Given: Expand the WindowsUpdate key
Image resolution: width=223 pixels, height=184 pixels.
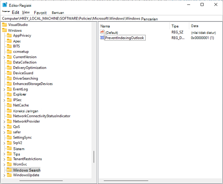Looking at the screenshot, I should point(4,175).
